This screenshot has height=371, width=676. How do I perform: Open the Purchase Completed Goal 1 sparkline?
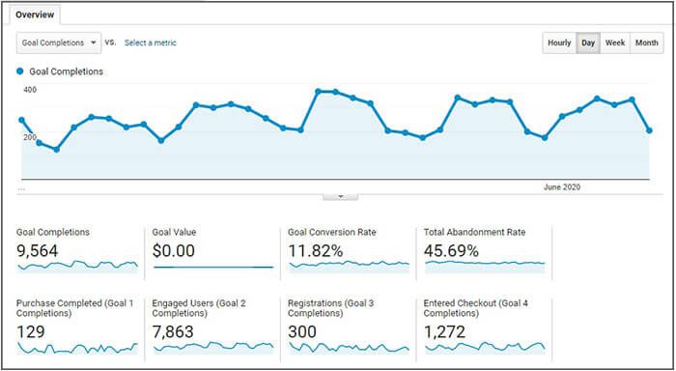(77, 348)
